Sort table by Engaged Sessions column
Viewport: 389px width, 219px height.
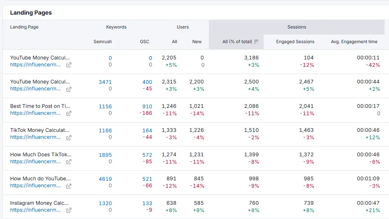tap(295, 42)
